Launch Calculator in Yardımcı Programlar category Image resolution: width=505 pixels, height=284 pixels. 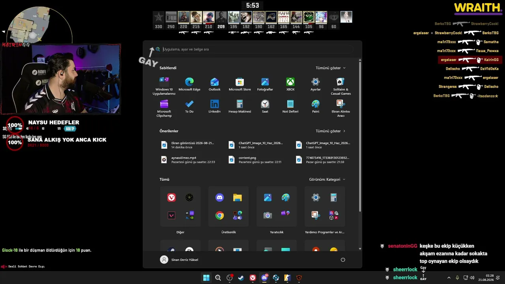334,198
